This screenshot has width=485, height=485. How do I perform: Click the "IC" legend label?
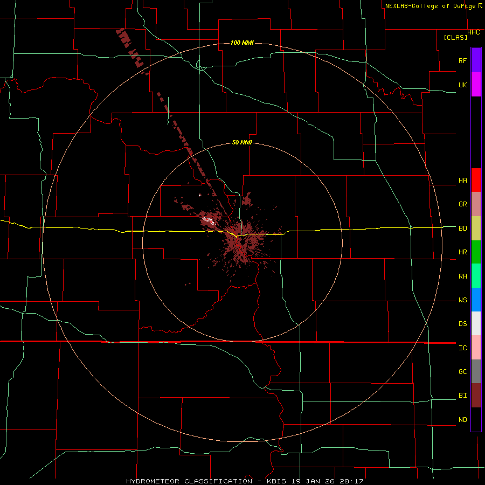point(462,348)
